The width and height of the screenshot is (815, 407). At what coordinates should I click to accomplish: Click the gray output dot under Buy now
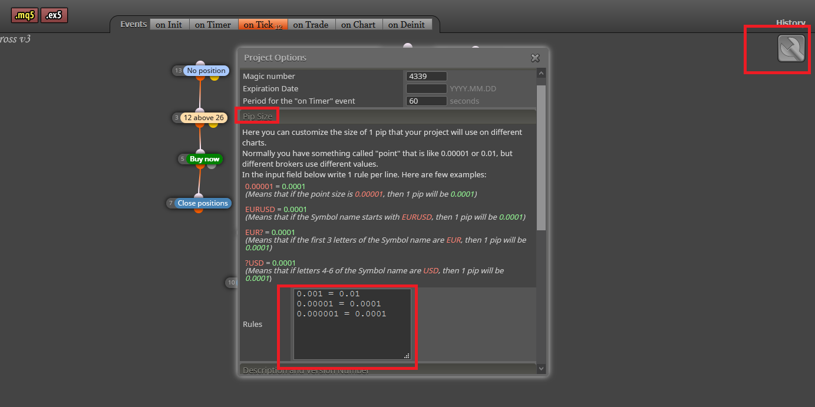click(212, 165)
